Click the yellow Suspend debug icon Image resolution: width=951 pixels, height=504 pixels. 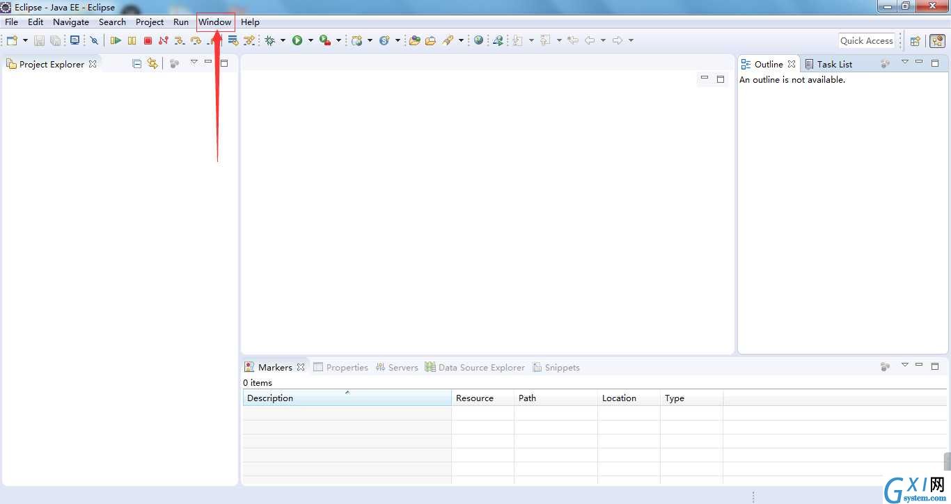tap(132, 40)
